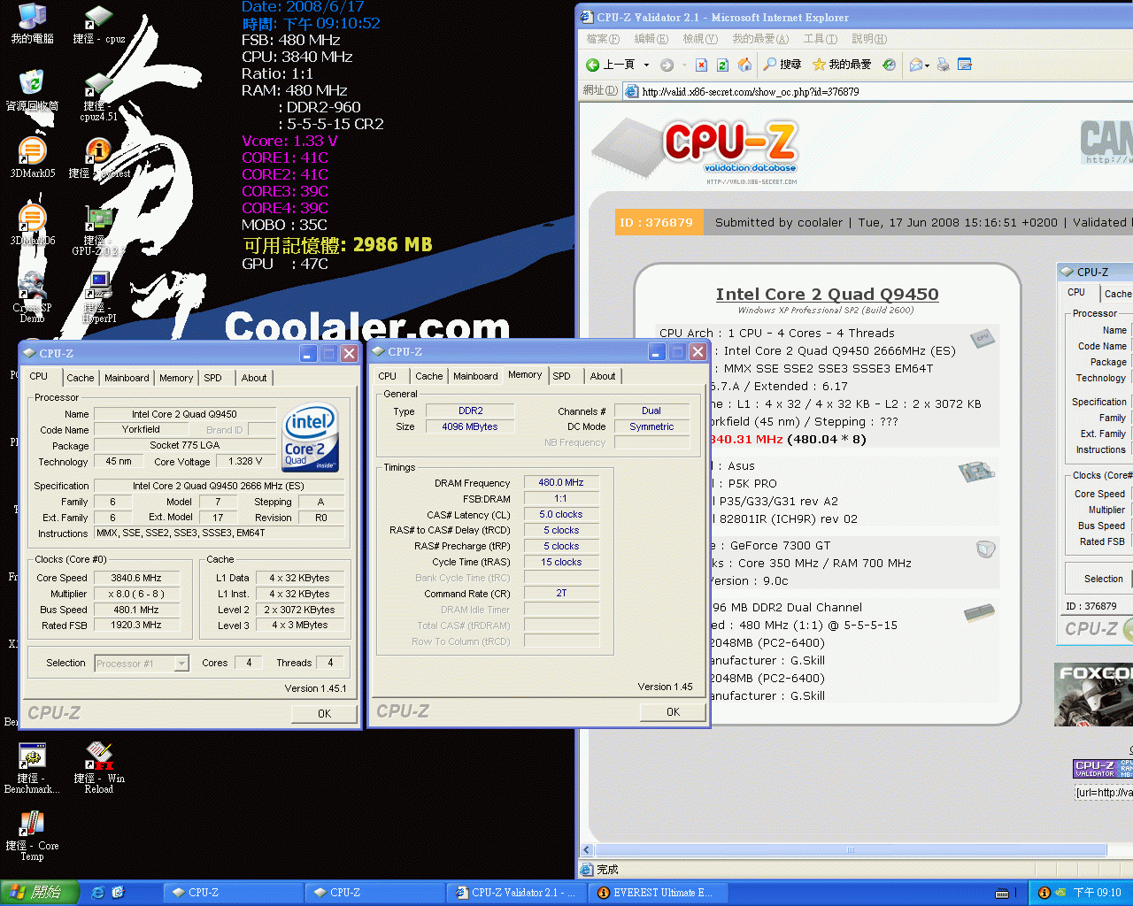Print the page from IE toolbar
1133x906 pixels.
coord(944,65)
